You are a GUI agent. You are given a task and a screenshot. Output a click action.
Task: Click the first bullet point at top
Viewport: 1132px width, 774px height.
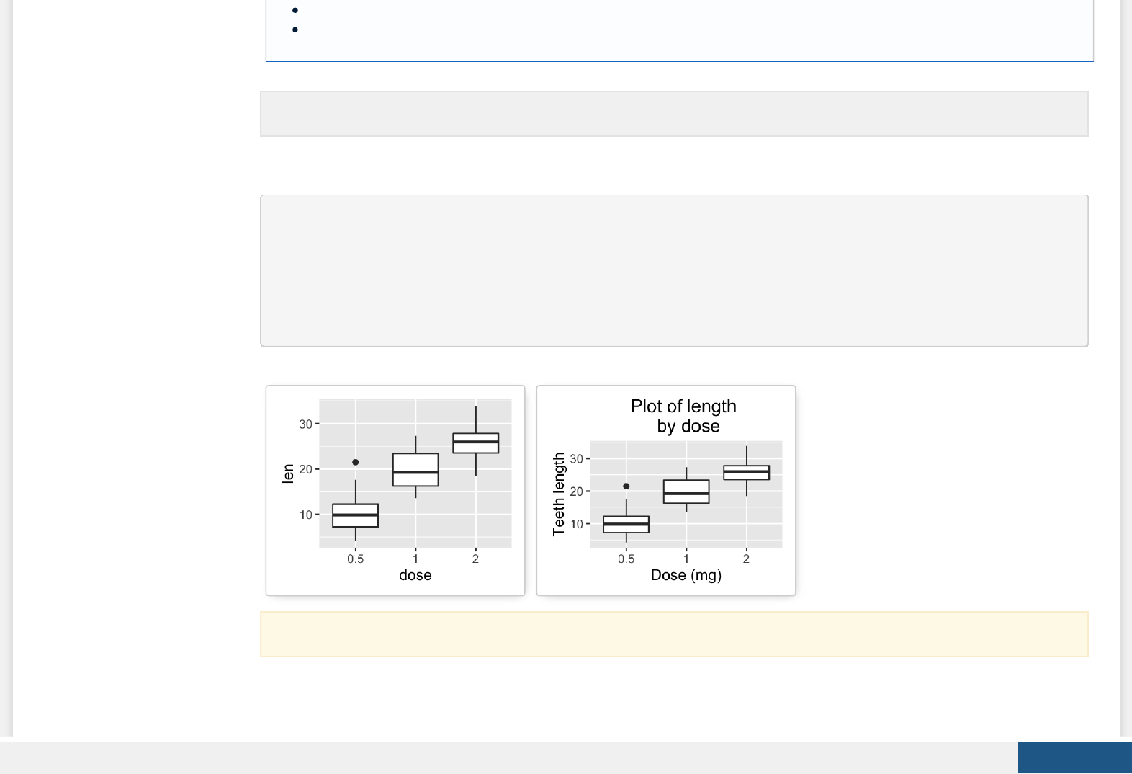coord(295,10)
